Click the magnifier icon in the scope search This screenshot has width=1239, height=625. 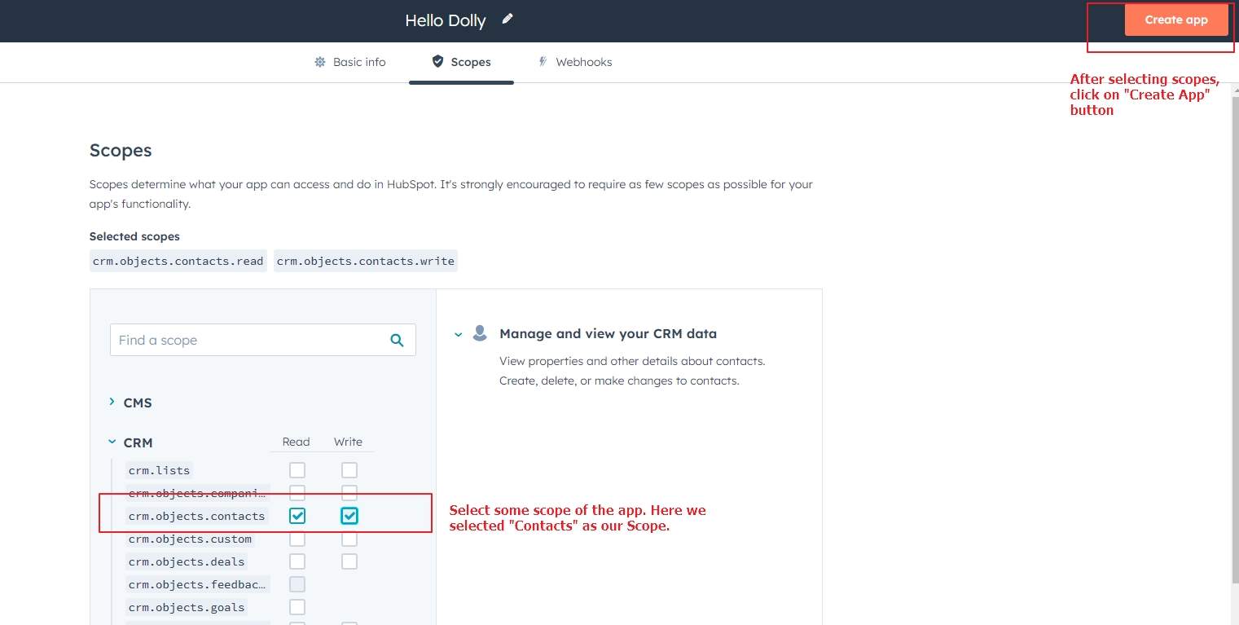(x=398, y=341)
